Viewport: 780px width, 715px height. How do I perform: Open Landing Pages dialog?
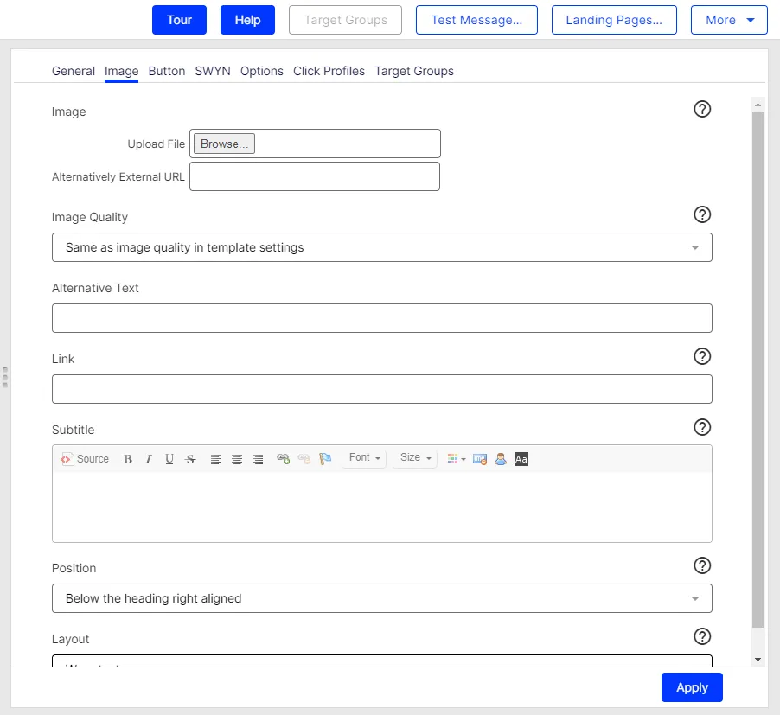pyautogui.click(x=614, y=20)
